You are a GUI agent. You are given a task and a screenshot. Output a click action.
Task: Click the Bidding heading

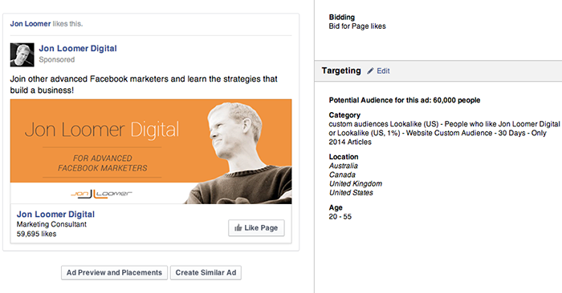pyautogui.click(x=341, y=17)
